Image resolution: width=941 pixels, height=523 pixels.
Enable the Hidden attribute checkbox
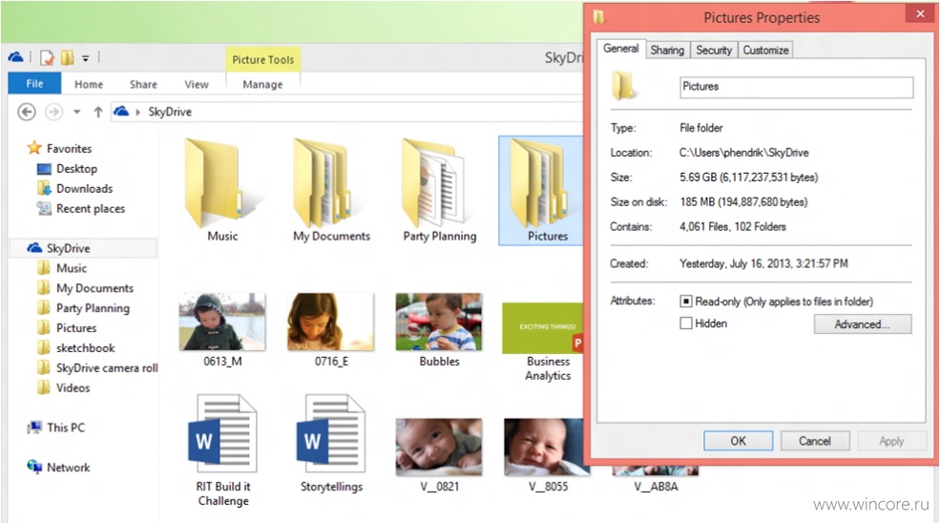[x=686, y=324]
